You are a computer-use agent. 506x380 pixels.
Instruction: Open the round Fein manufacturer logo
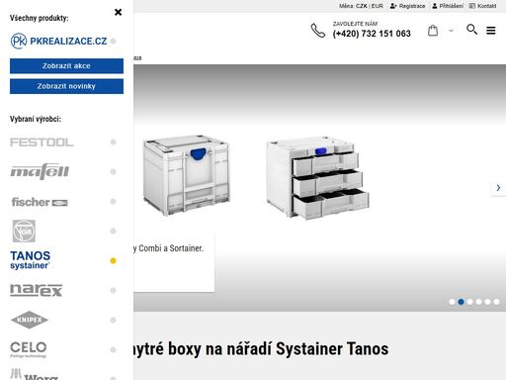(x=24, y=231)
